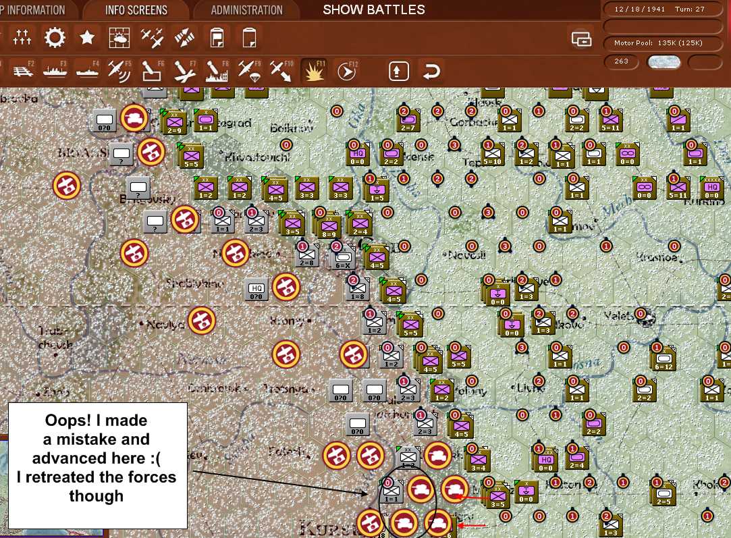
Task: Select German HQ counter near Shablykino
Action: click(x=256, y=290)
